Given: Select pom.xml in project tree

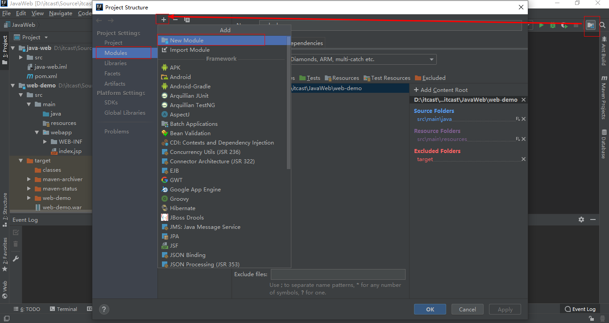Looking at the screenshot, I should 42,76.
